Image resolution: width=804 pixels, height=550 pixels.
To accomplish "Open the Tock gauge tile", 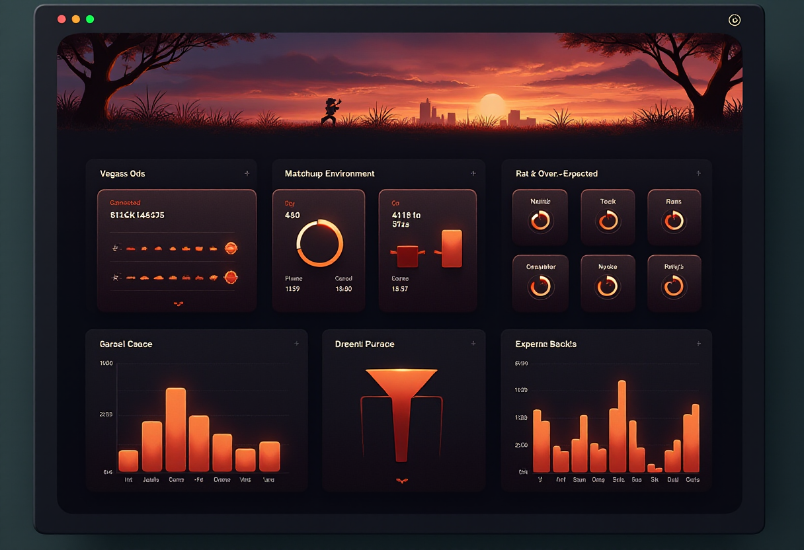I will 608,217.
